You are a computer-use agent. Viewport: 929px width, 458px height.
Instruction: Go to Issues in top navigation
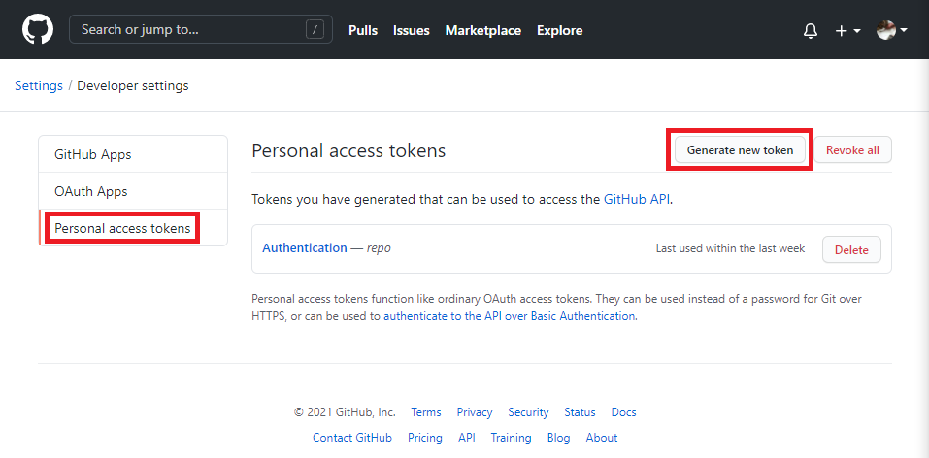412,30
